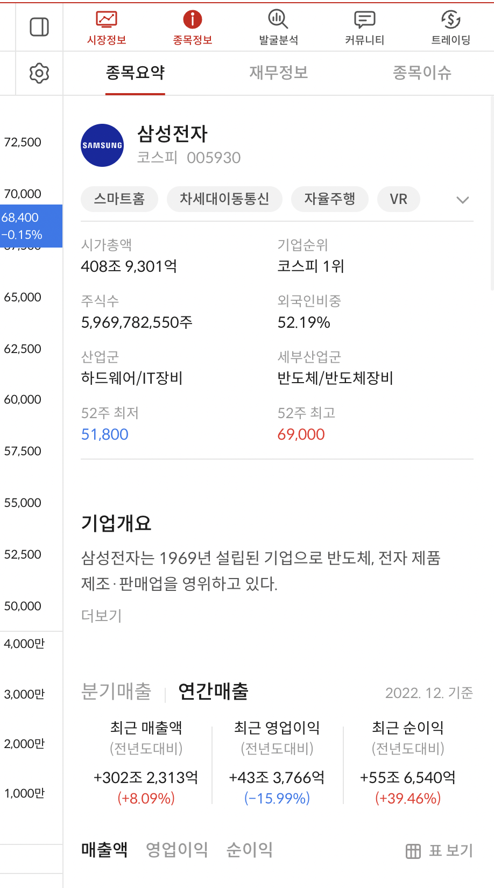Click the 1,000만 volume axis label
The image size is (494, 888).
pos(24,793)
